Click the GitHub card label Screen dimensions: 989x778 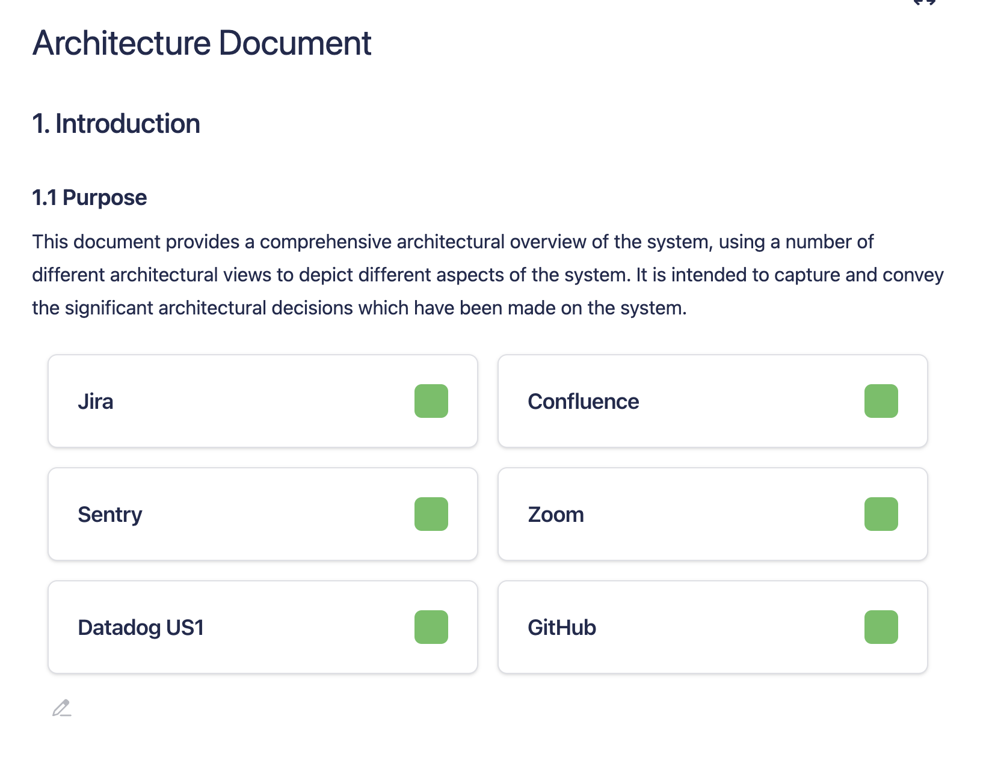[x=561, y=628]
